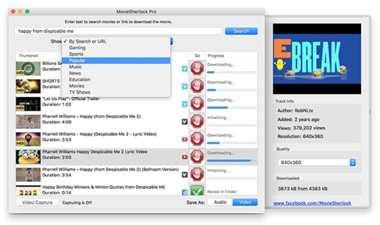Screen dimensions: 380x225
Task: Click the 2:03 Lyric Video progress bar
Action: point(232,161)
